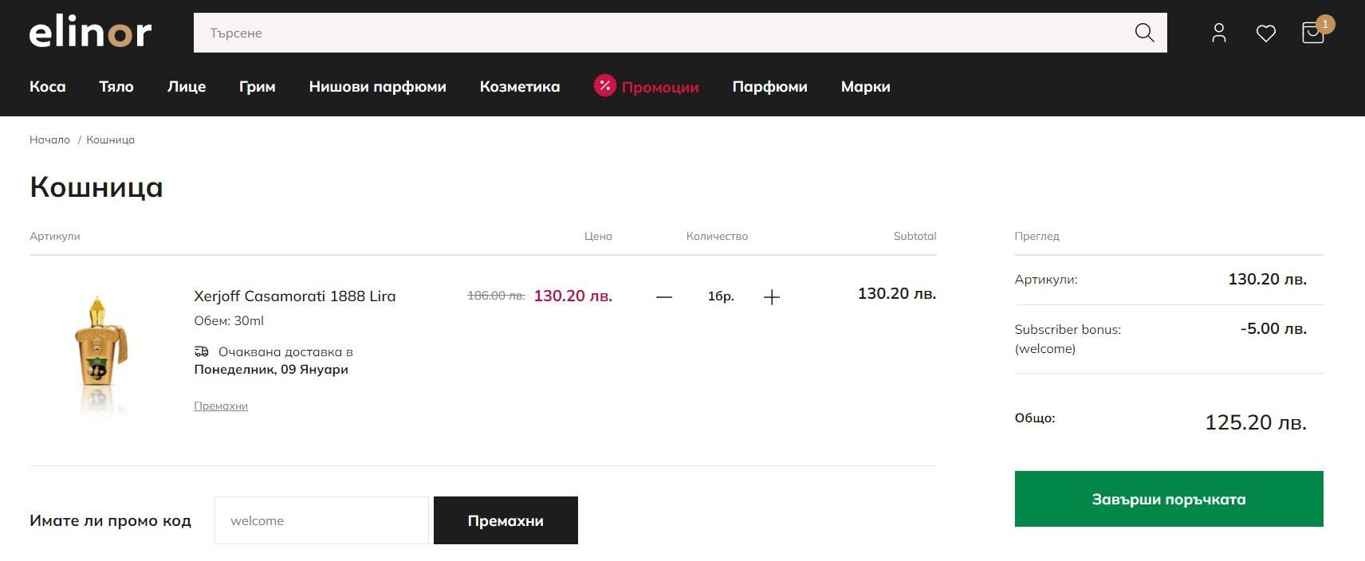
Task: Open the Грим menu
Action: (x=258, y=86)
